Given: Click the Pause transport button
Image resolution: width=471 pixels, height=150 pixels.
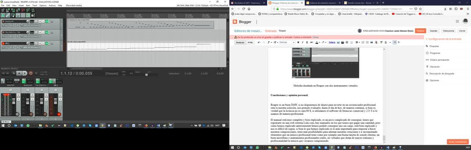Looking at the screenshot, I should point(25,73).
